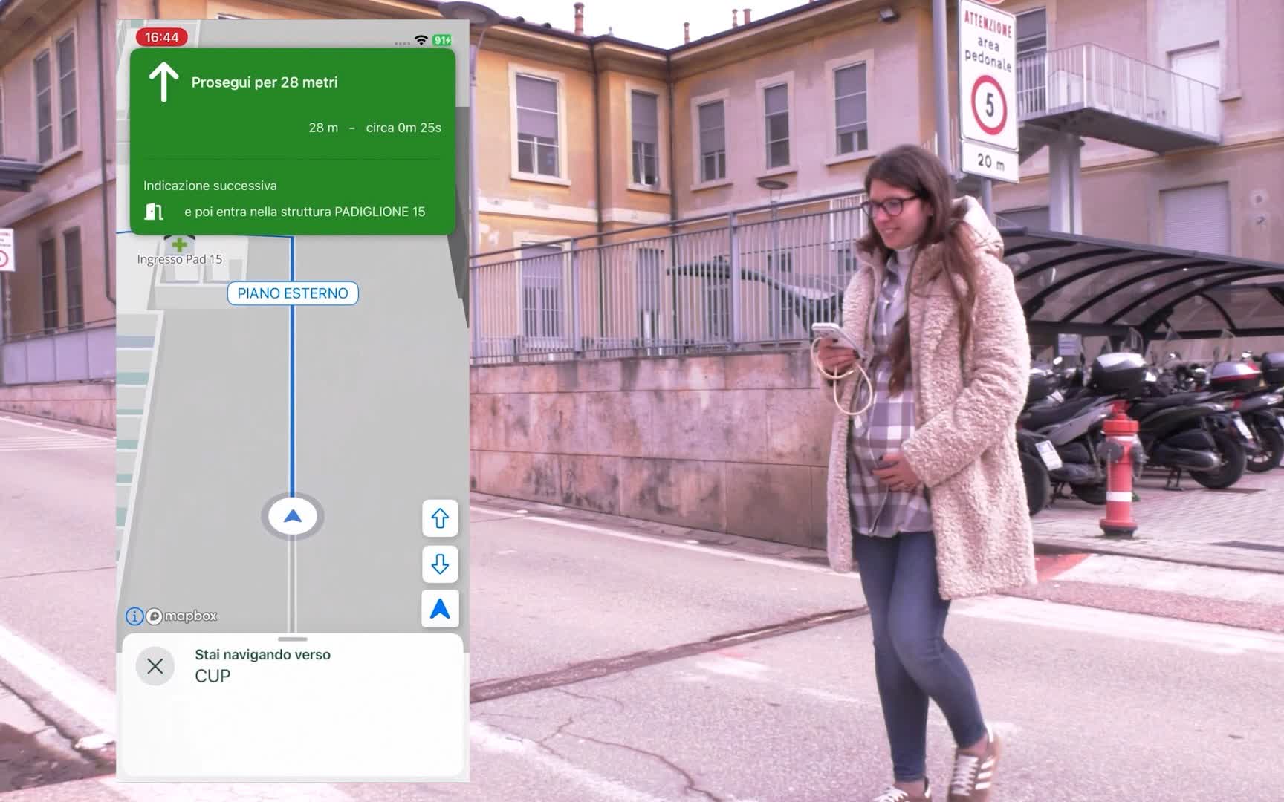Image resolution: width=1284 pixels, height=802 pixels.
Task: Select the green cross Ingresso Pad 15 marker
Action: point(179,244)
